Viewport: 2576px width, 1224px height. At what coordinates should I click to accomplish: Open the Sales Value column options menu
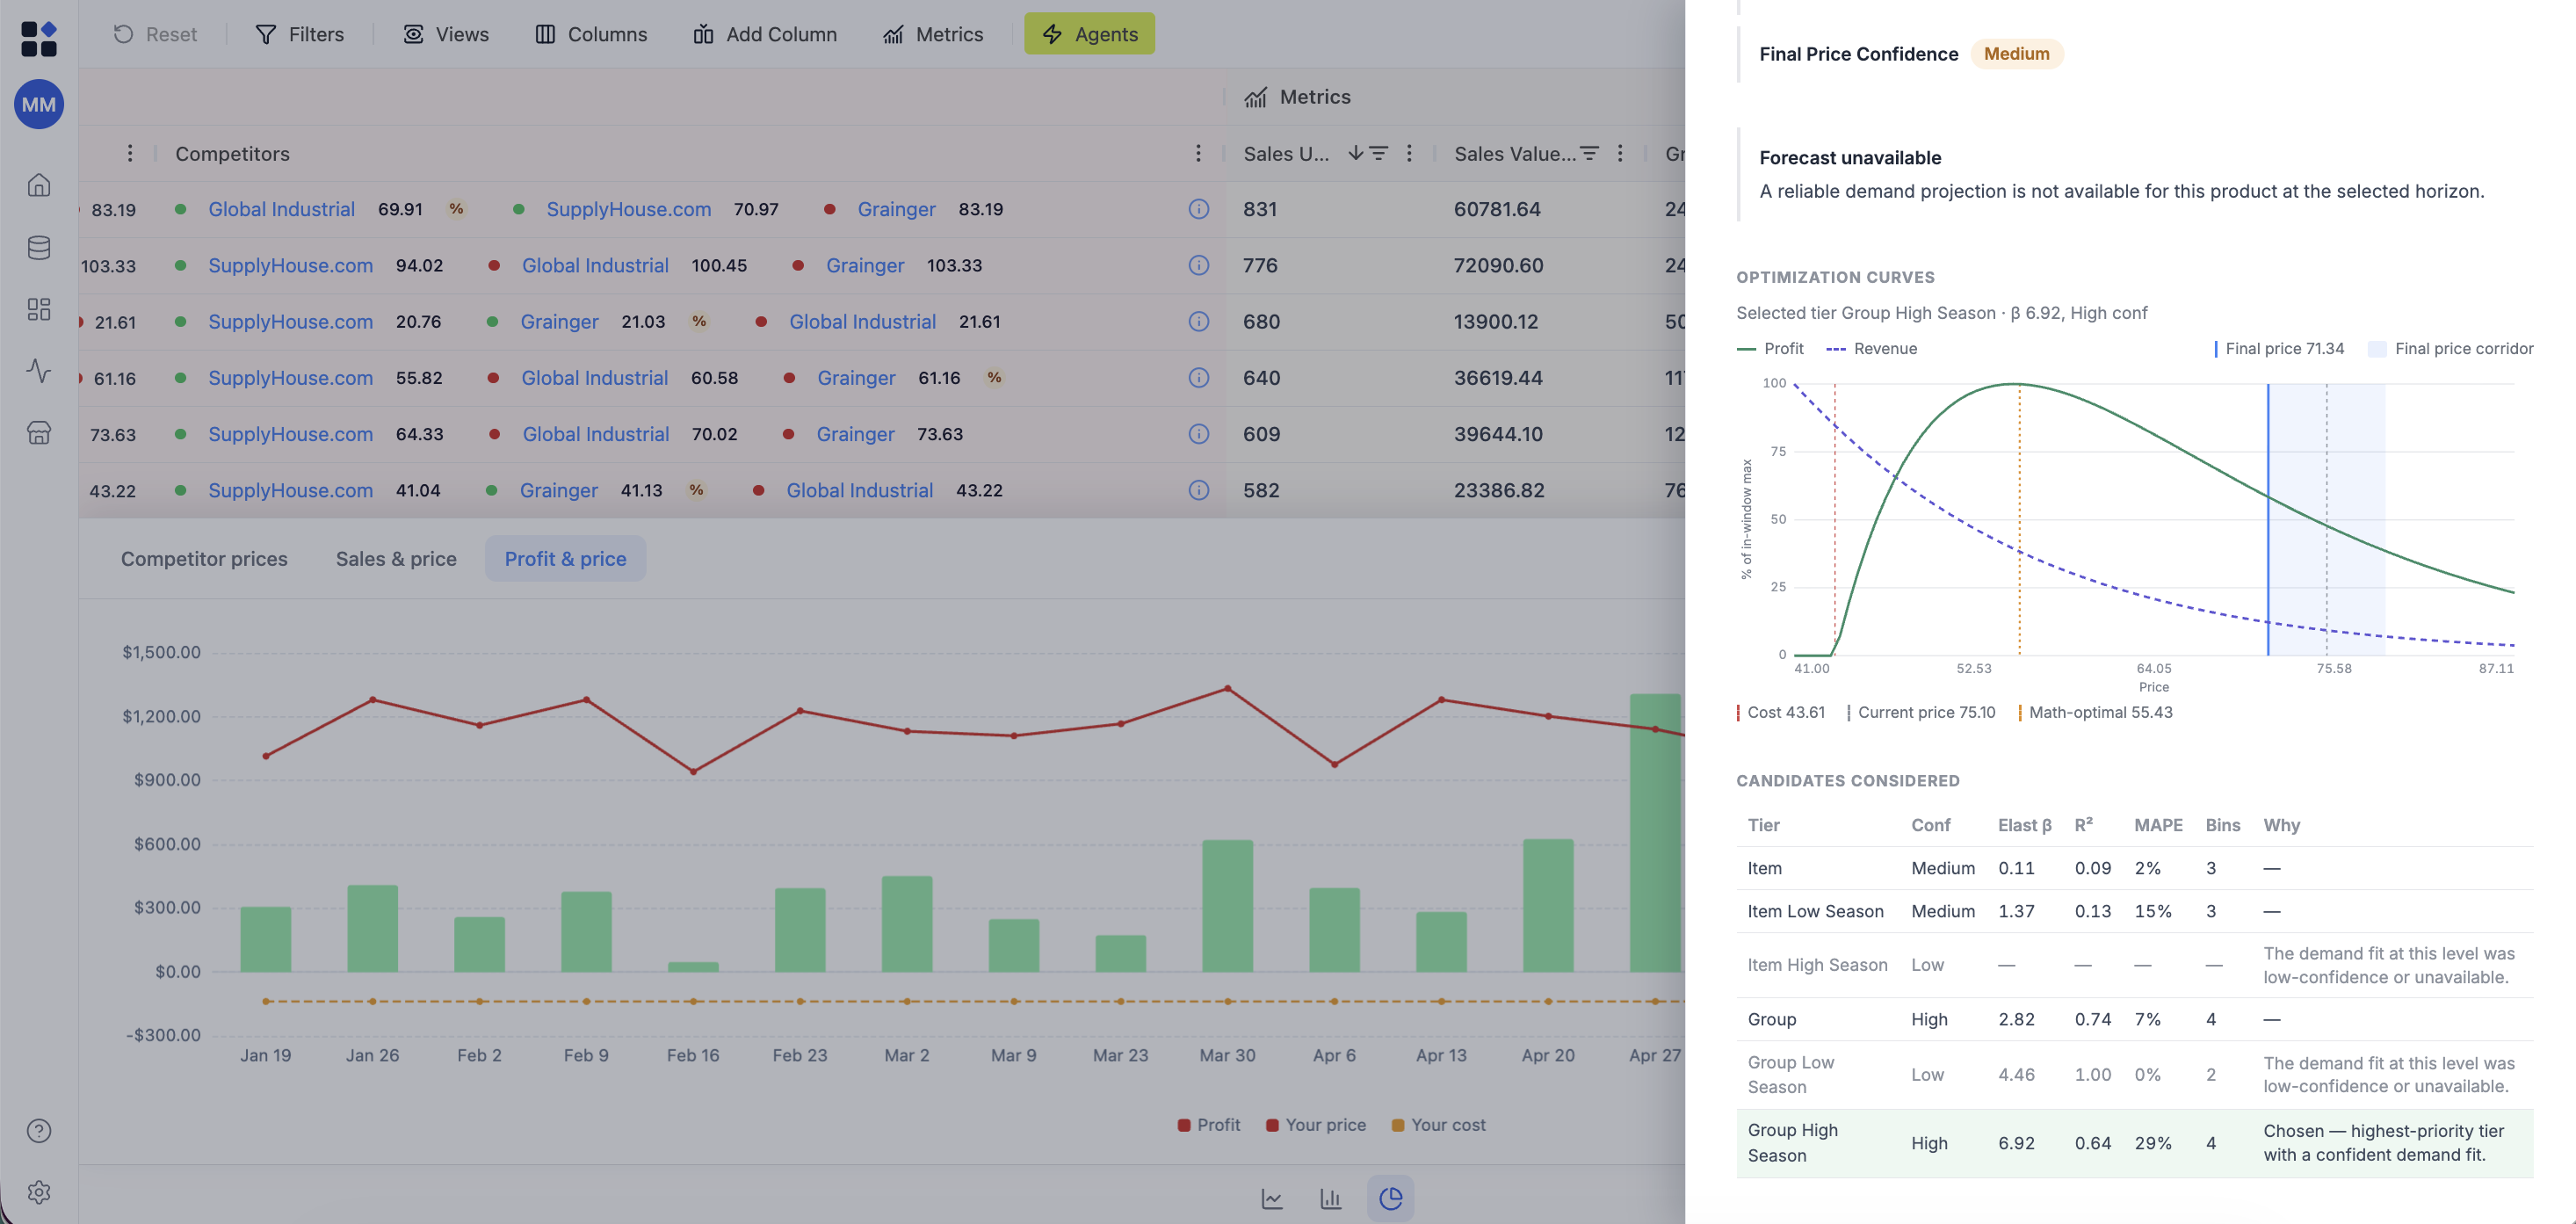pyautogui.click(x=1620, y=153)
